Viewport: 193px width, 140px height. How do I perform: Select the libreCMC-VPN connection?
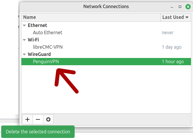(x=106, y=47)
